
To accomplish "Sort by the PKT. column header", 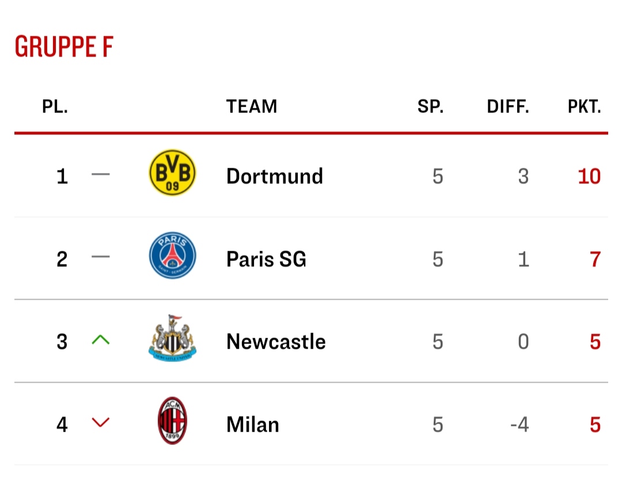I will pos(585,107).
